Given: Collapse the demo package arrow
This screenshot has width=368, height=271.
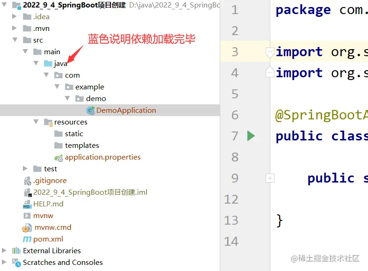Looking at the screenshot, I should 67,98.
